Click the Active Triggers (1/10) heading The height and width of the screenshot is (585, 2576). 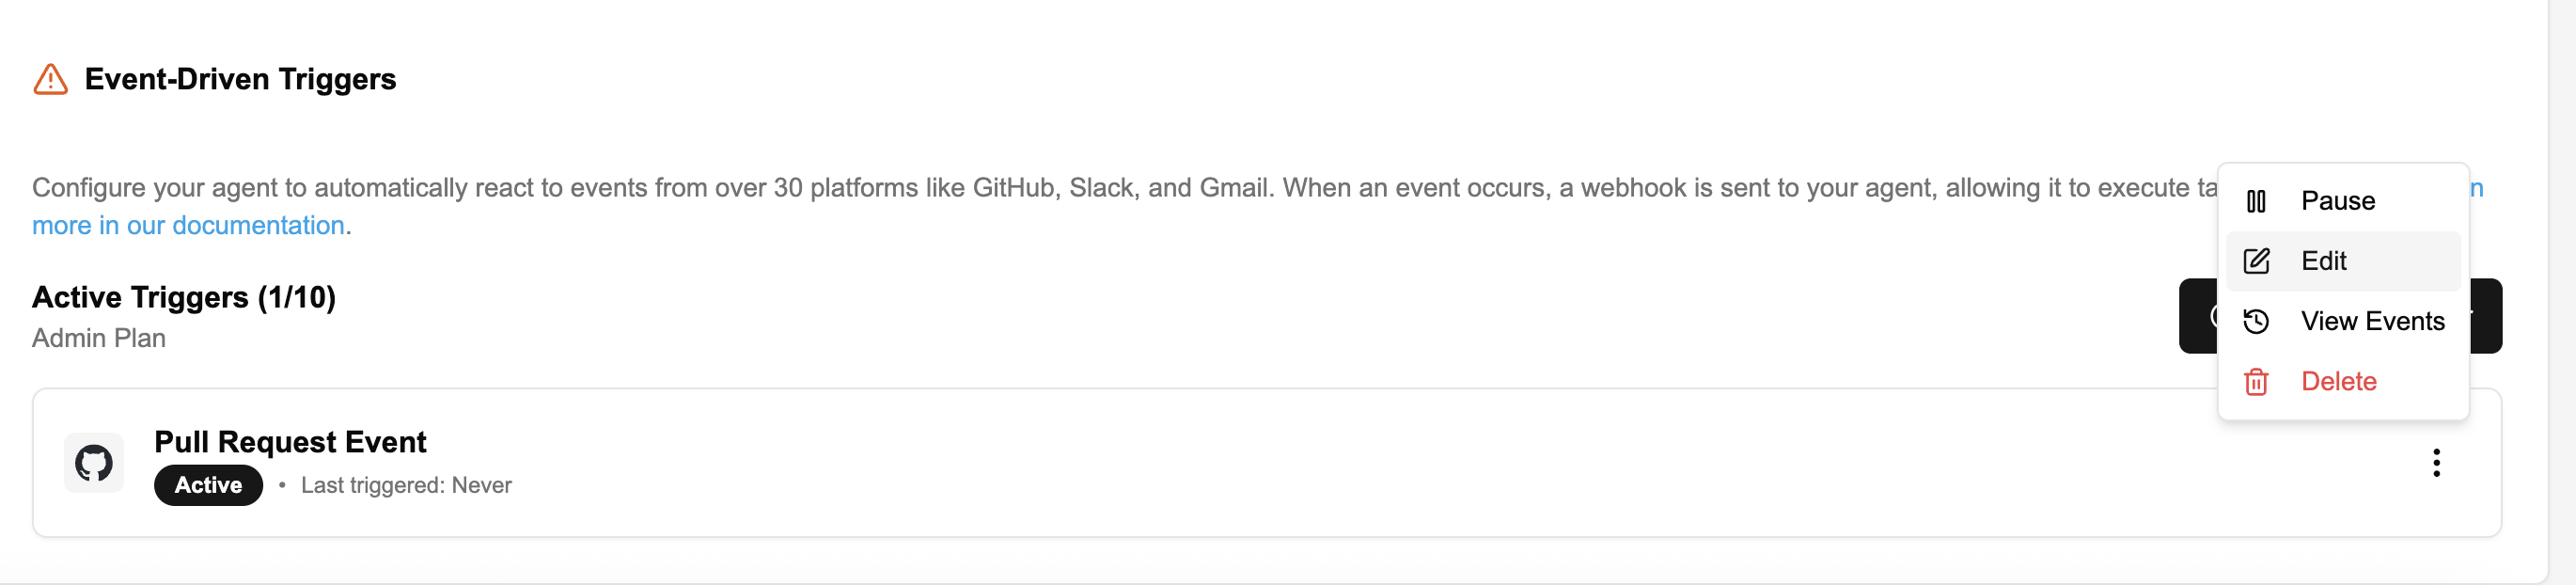coord(184,297)
